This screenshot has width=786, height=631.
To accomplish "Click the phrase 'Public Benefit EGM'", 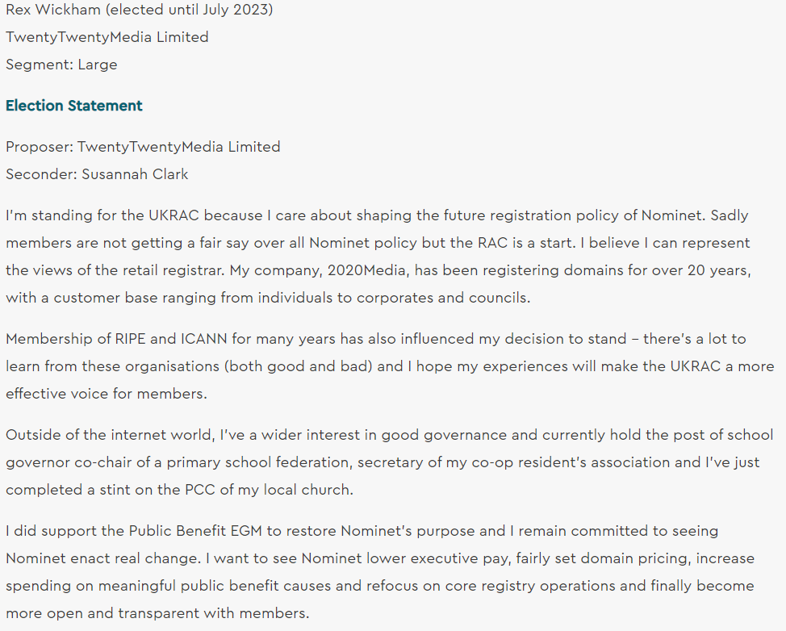I will [191, 531].
